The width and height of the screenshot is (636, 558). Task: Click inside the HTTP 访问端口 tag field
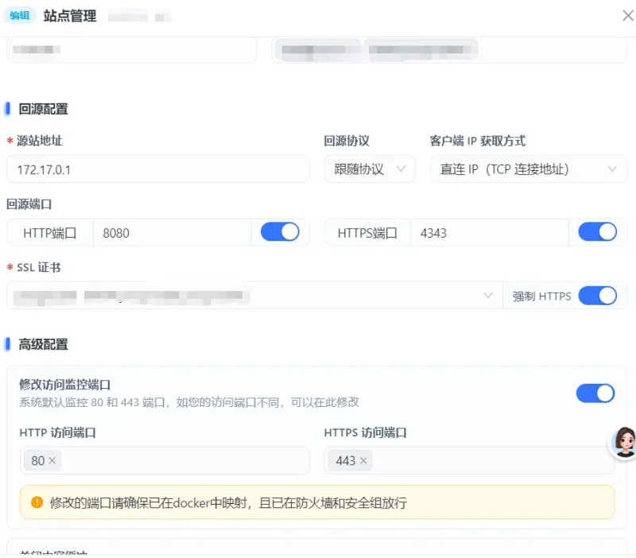(165, 460)
